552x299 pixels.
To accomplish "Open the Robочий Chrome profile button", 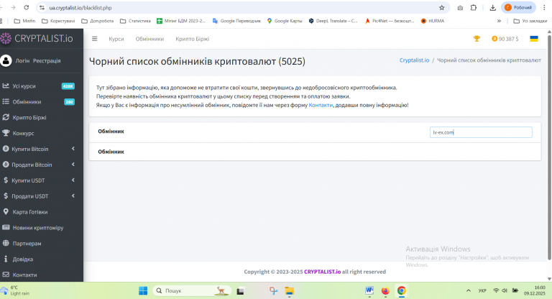I will (x=518, y=8).
